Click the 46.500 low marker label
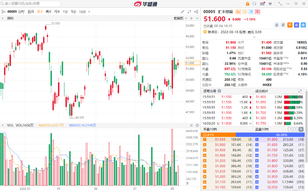 [x=80, y=118]
